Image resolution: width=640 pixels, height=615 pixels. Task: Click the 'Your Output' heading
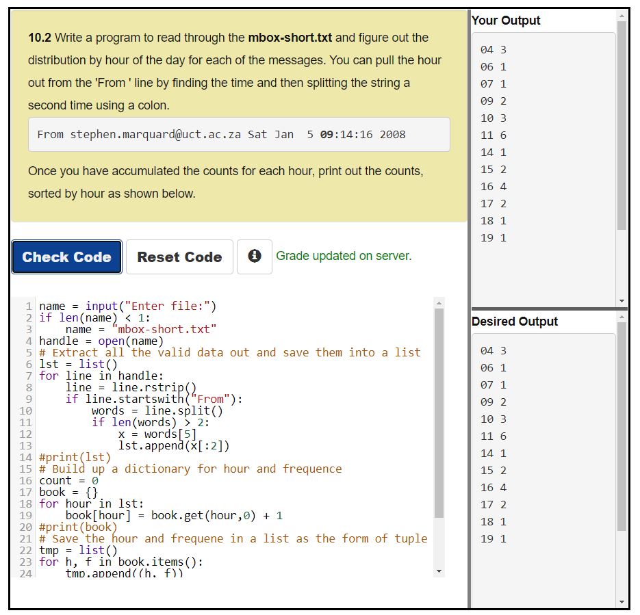pyautogui.click(x=506, y=21)
